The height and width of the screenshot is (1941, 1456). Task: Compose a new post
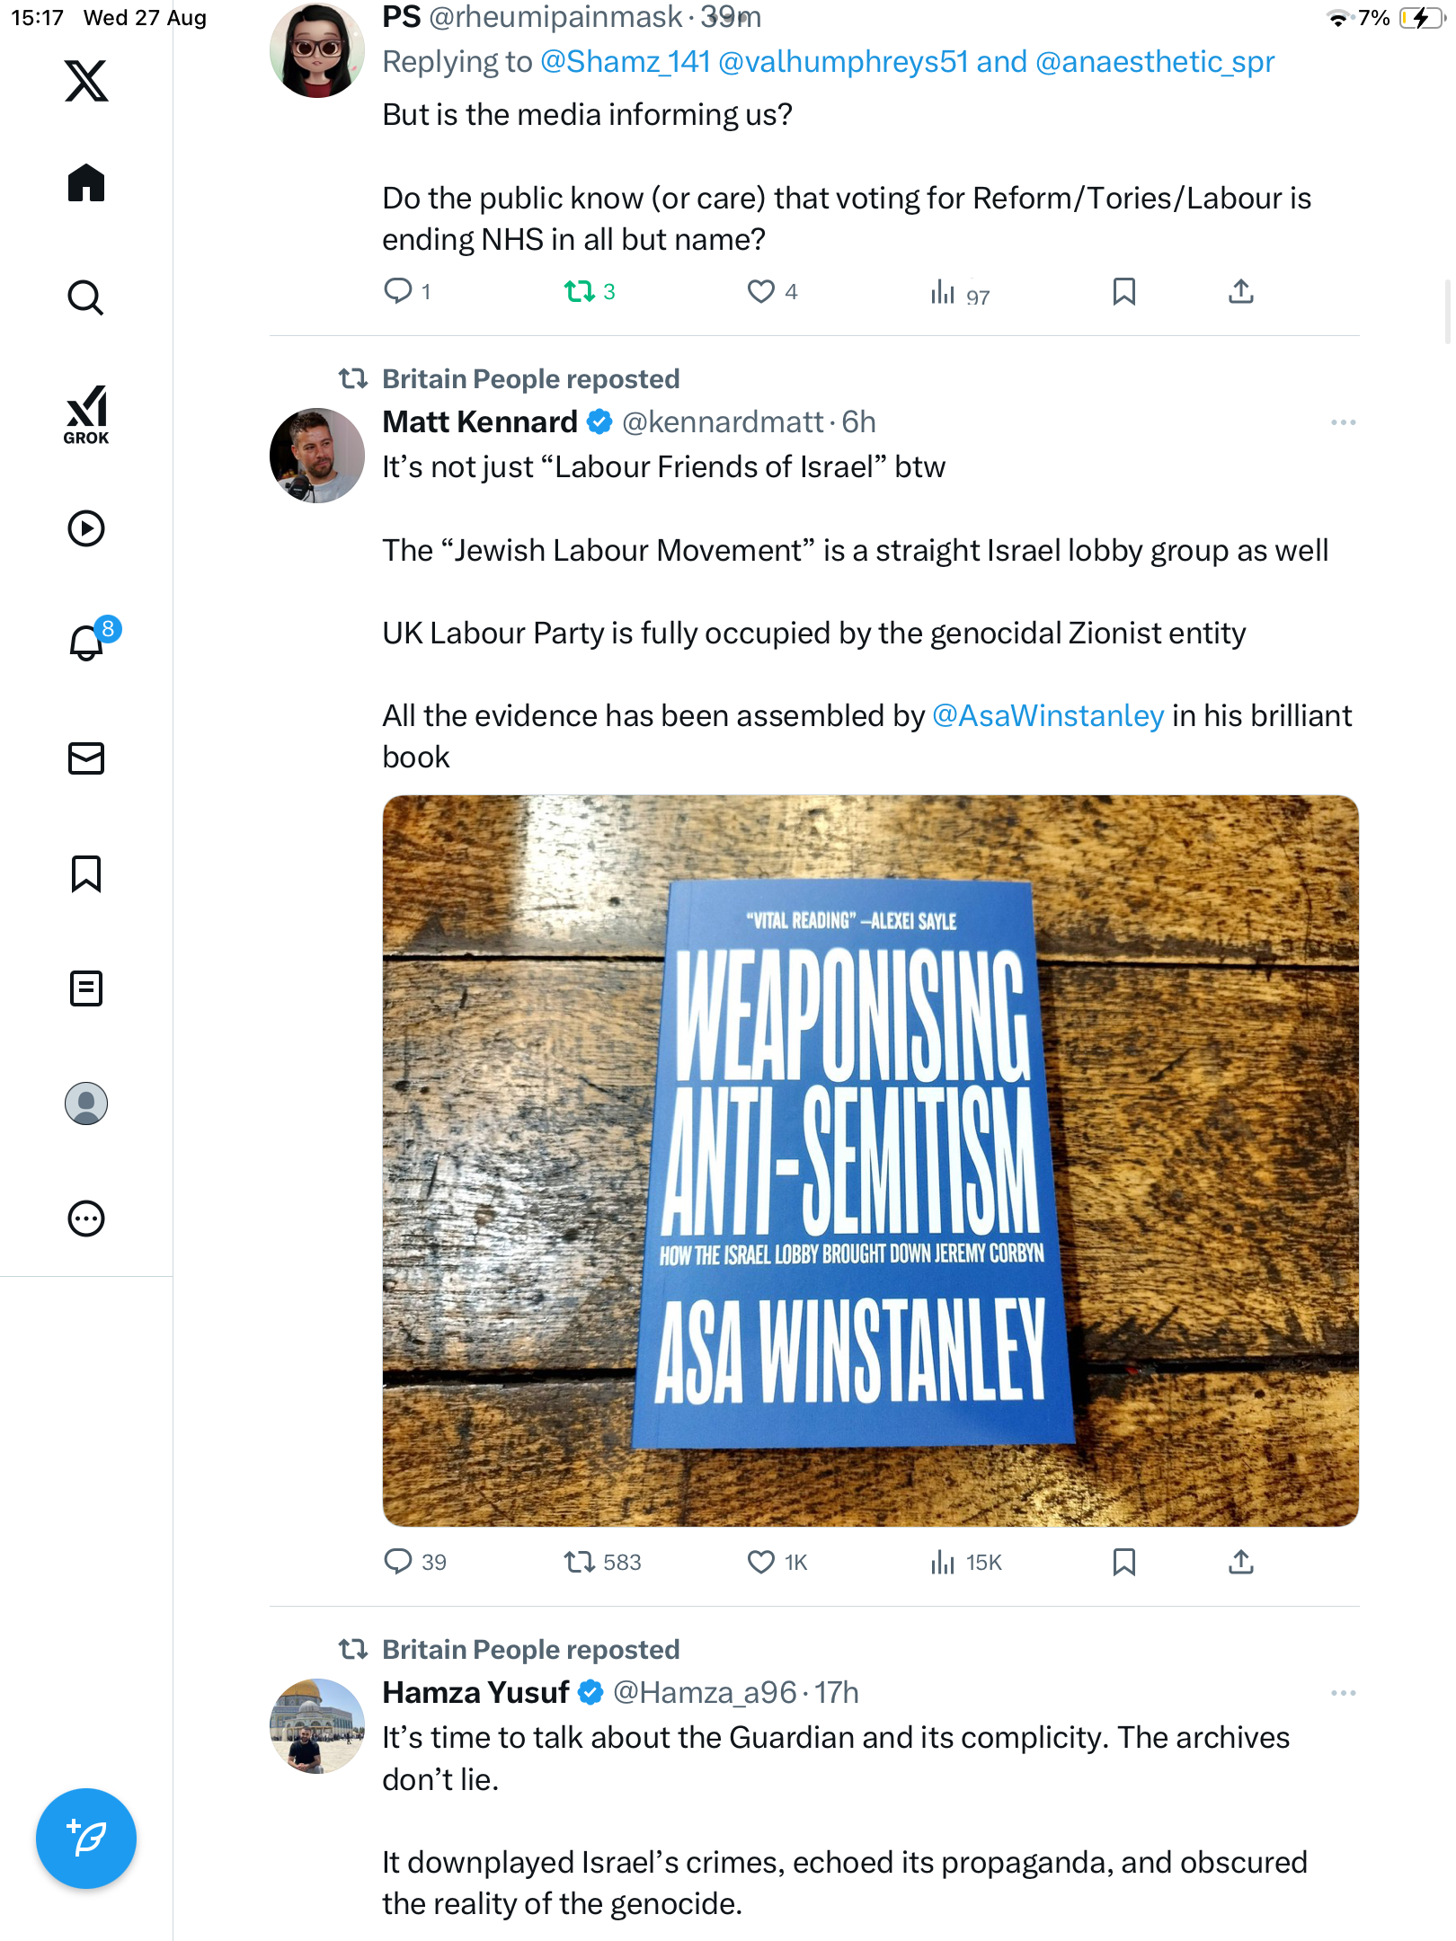(86, 1838)
